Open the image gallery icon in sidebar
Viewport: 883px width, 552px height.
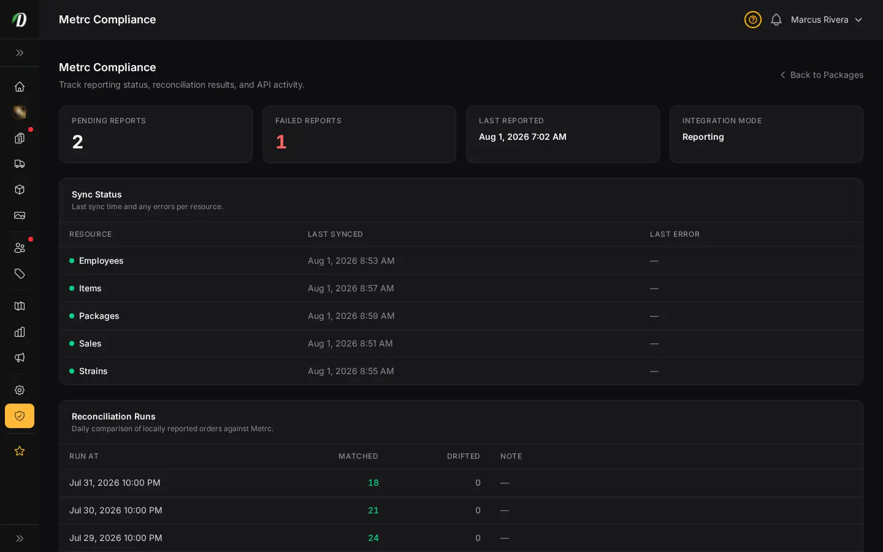pos(20,215)
